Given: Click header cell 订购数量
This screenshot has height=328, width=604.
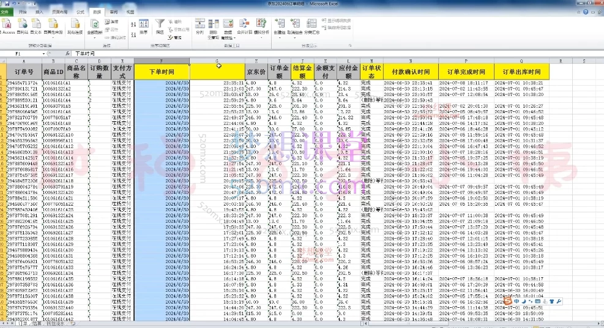Looking at the screenshot, I should [x=99, y=72].
